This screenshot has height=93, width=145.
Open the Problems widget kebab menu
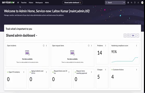pyautogui.click(x=106, y=45)
